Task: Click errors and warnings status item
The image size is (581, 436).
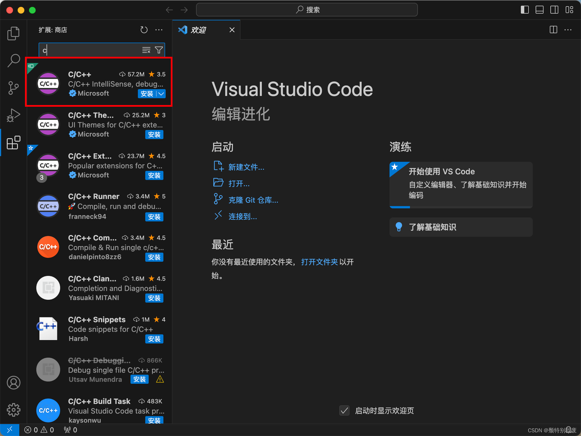Action: pos(39,430)
